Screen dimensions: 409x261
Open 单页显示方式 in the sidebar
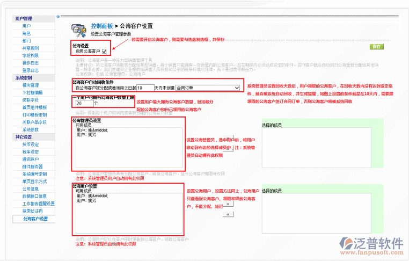point(35,182)
